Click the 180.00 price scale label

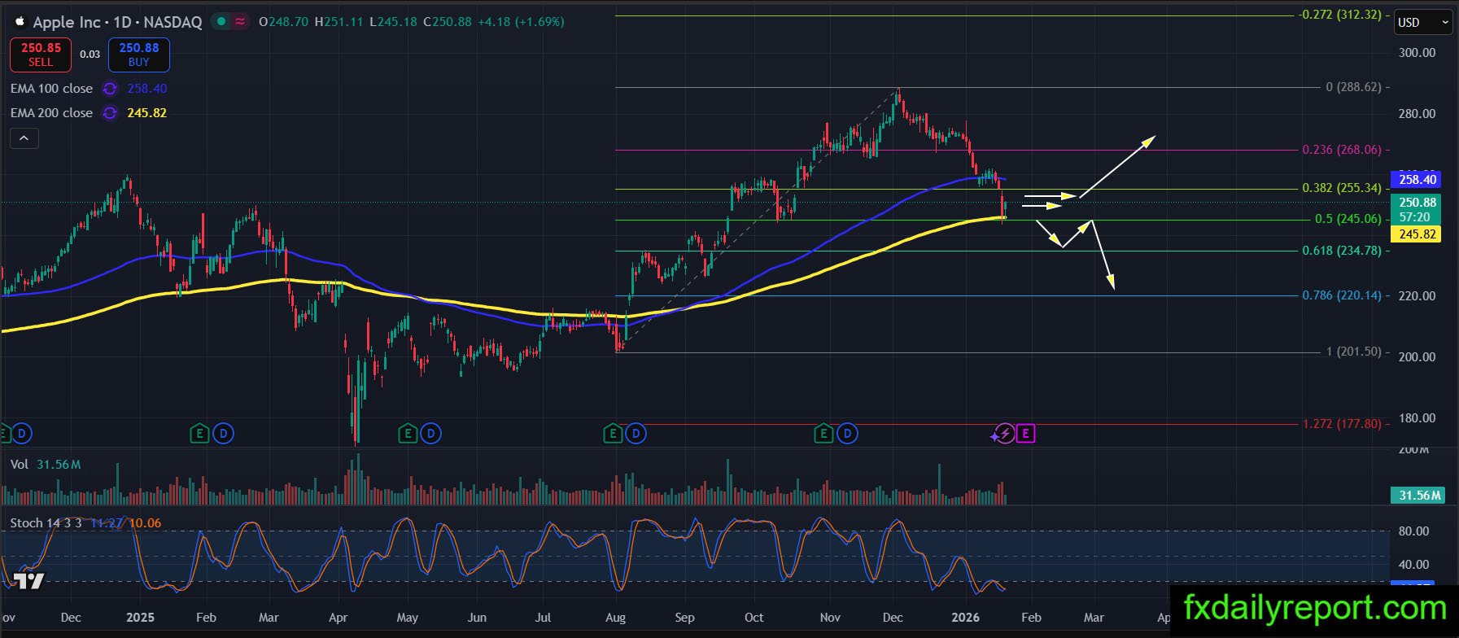click(1417, 418)
